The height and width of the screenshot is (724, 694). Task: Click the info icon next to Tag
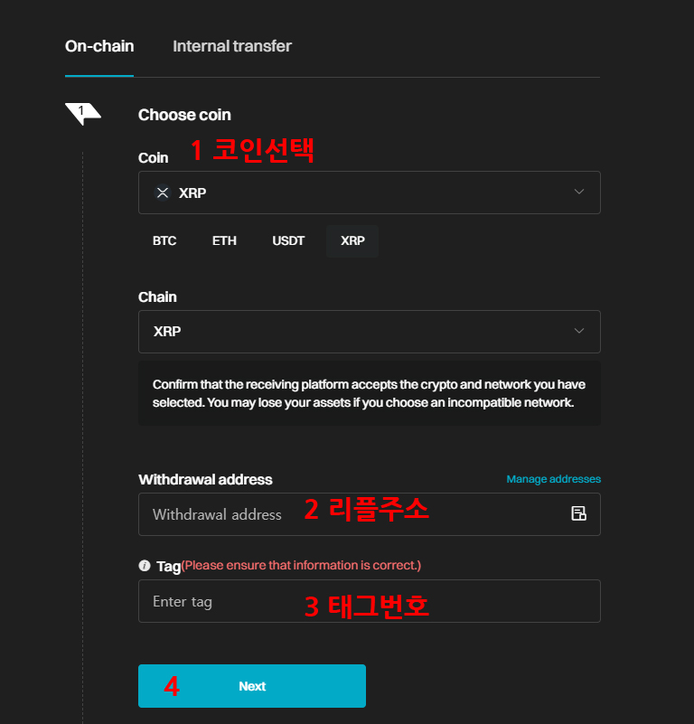pyautogui.click(x=145, y=565)
